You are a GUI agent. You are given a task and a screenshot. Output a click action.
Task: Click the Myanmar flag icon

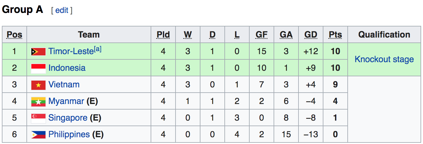point(38,101)
